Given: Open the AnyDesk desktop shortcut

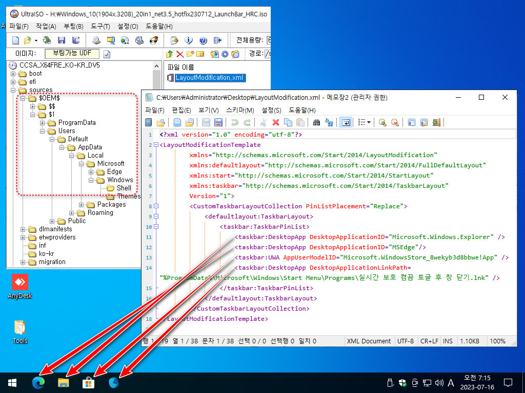Looking at the screenshot, I should click(x=20, y=287).
